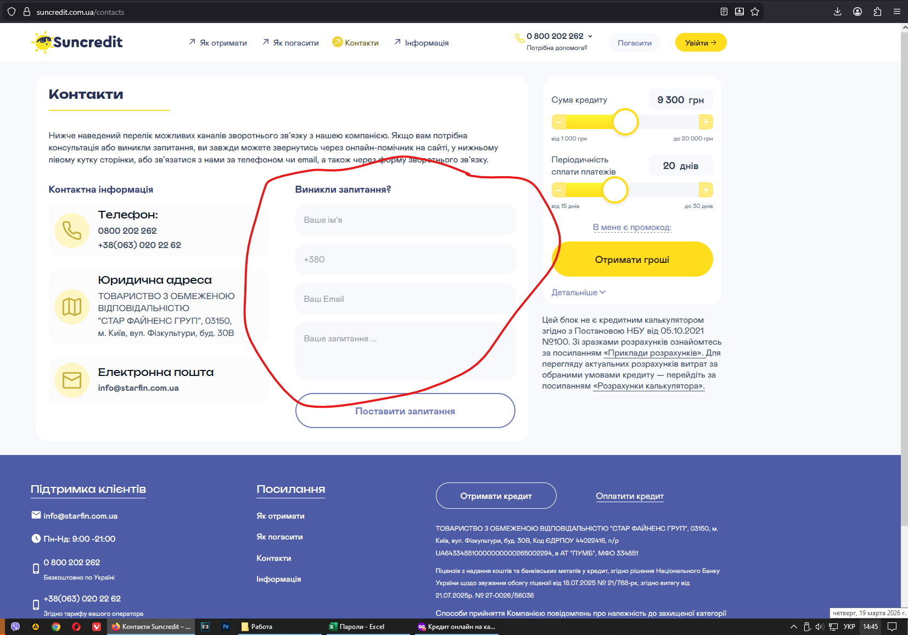Submit form with Поставити запитання button
The height and width of the screenshot is (635, 908).
tap(405, 411)
